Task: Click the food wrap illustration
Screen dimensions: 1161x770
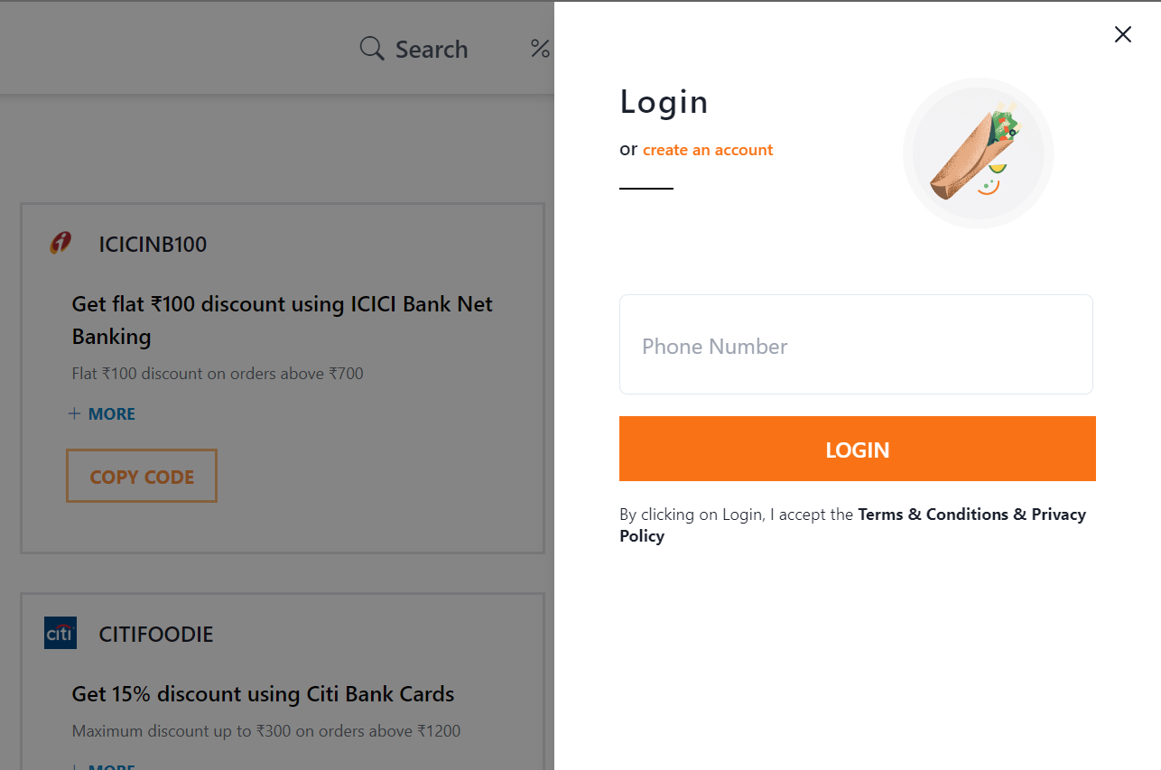Action: (x=978, y=153)
